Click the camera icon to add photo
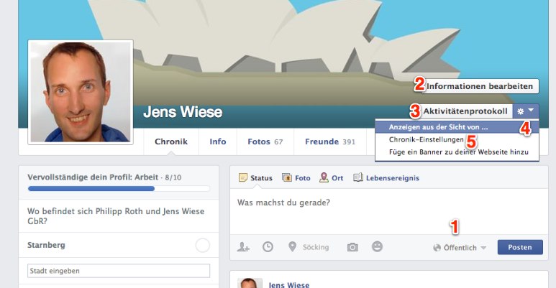The height and width of the screenshot is (288, 556). (x=352, y=247)
